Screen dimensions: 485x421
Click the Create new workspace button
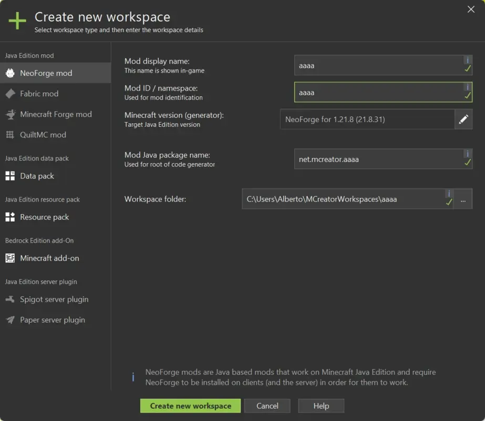190,406
